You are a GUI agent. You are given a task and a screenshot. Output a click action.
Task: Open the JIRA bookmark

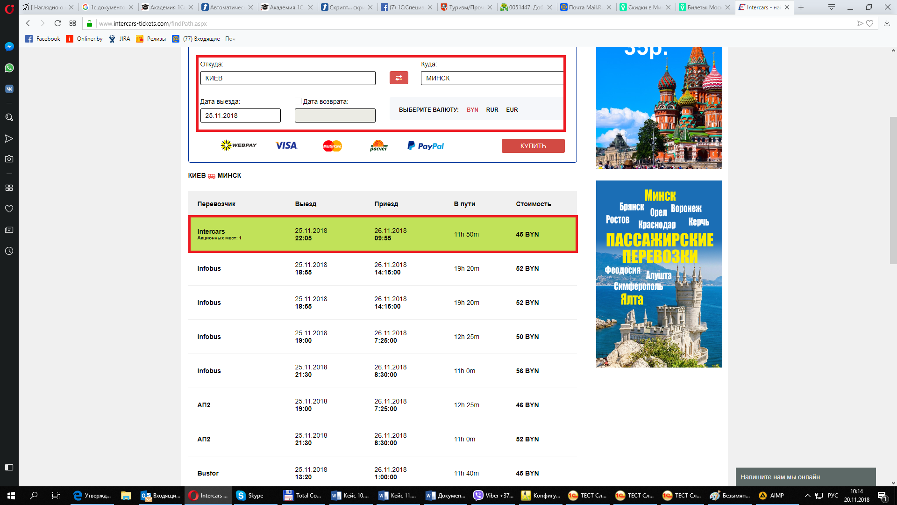pyautogui.click(x=120, y=39)
